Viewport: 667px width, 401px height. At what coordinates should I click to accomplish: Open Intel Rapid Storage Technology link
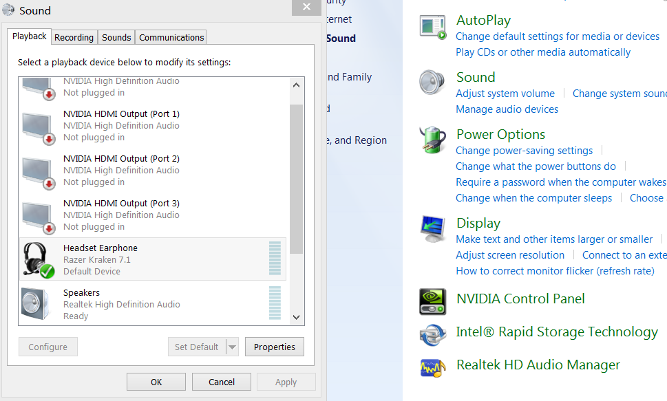click(558, 332)
